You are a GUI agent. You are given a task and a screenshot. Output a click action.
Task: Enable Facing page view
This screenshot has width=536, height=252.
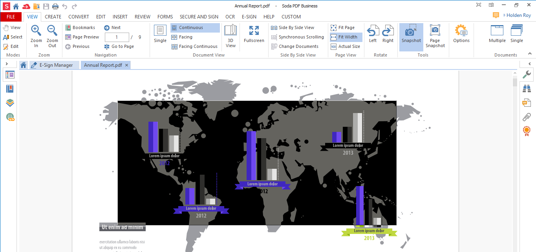[x=185, y=37]
